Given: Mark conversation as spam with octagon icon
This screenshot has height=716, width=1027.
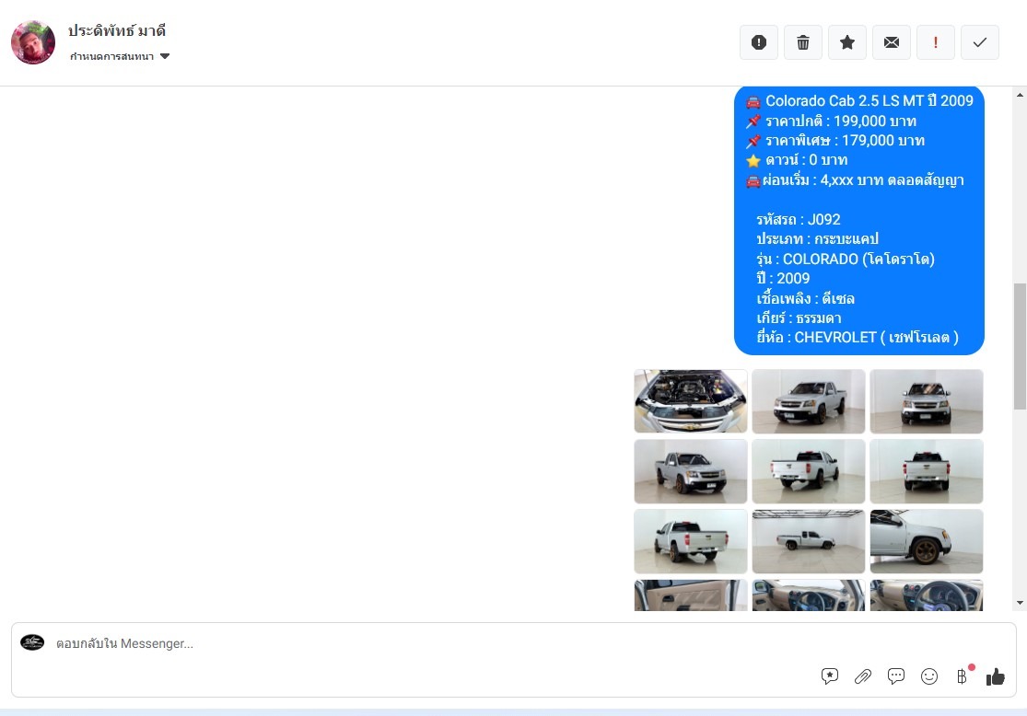Looking at the screenshot, I should tap(759, 42).
